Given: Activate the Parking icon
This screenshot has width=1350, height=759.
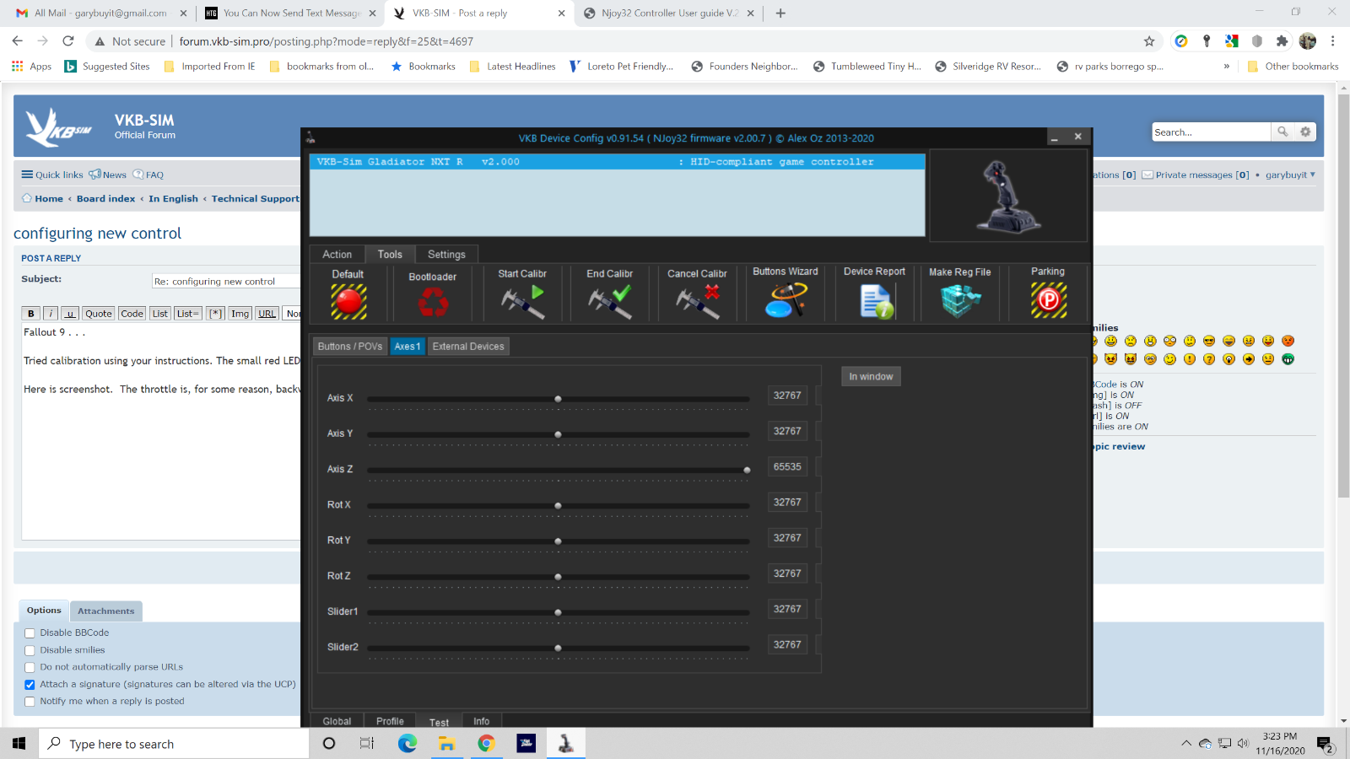Looking at the screenshot, I should pyautogui.click(x=1048, y=300).
